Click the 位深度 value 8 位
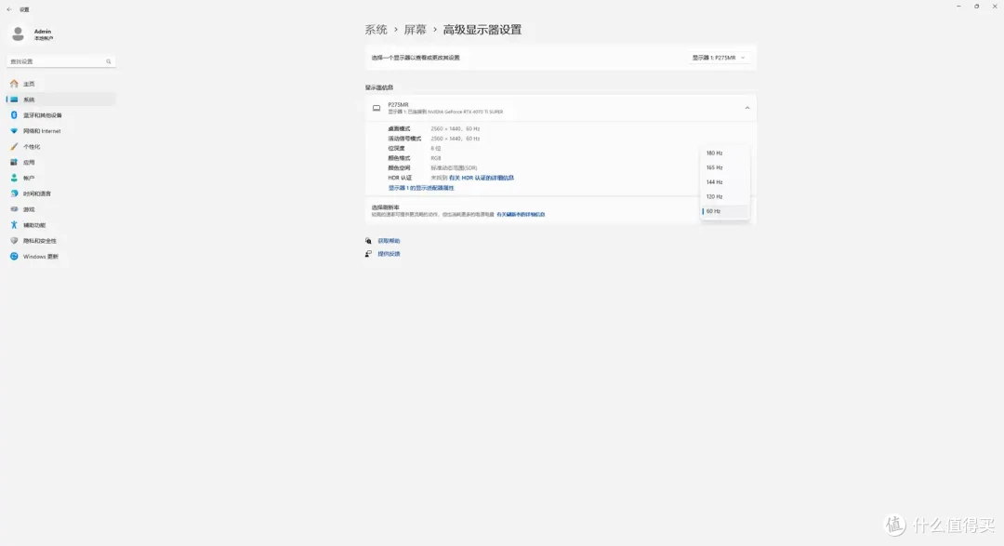This screenshot has width=1004, height=546. (435, 149)
